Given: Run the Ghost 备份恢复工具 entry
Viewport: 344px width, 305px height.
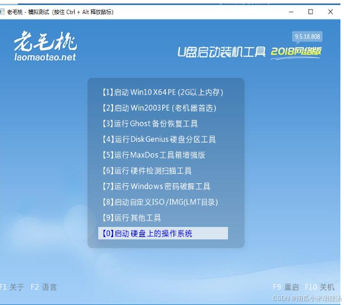Looking at the screenshot, I should tap(150, 124).
